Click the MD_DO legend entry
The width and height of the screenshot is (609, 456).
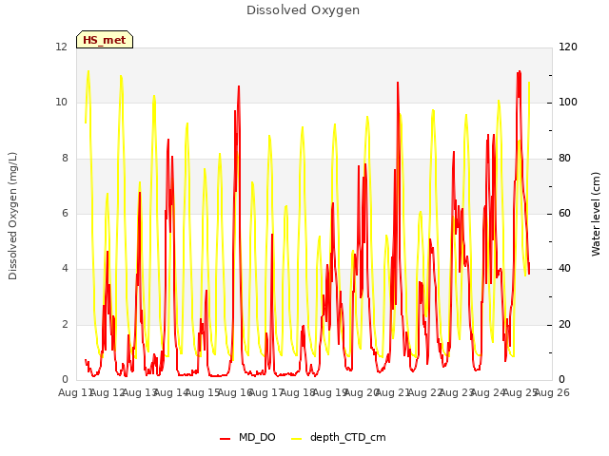pos(257,437)
